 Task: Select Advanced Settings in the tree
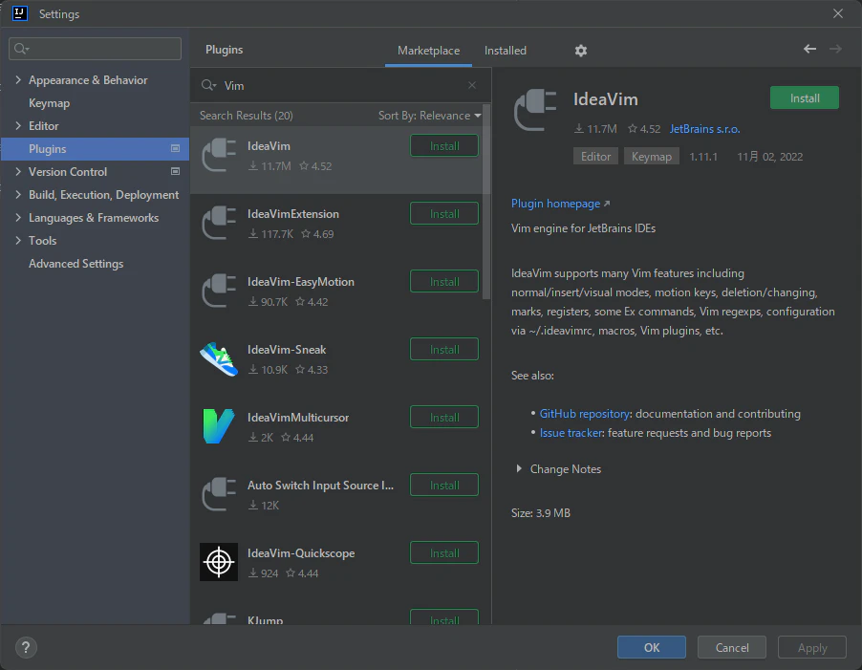coord(75,264)
